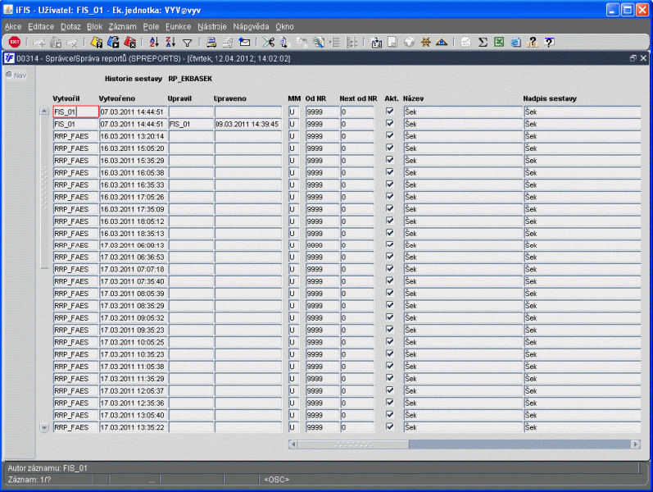
Task: Export via the green Excel icon
Action: 499,42
